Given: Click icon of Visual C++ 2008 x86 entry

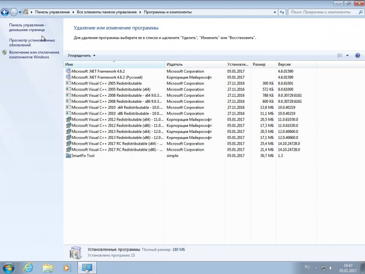Looking at the screenshot, I should (x=68, y=101).
